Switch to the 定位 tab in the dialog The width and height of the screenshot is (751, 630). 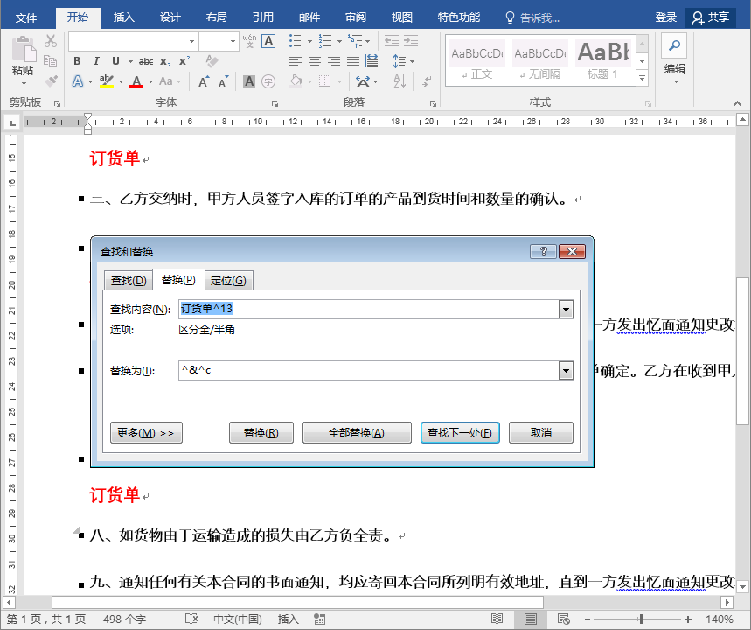pos(228,280)
